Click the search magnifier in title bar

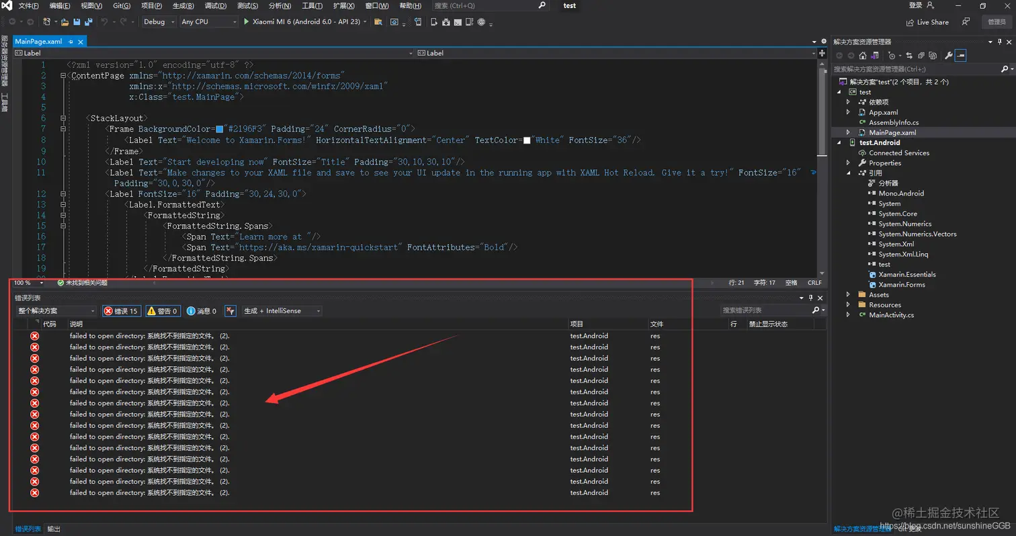[x=542, y=5]
